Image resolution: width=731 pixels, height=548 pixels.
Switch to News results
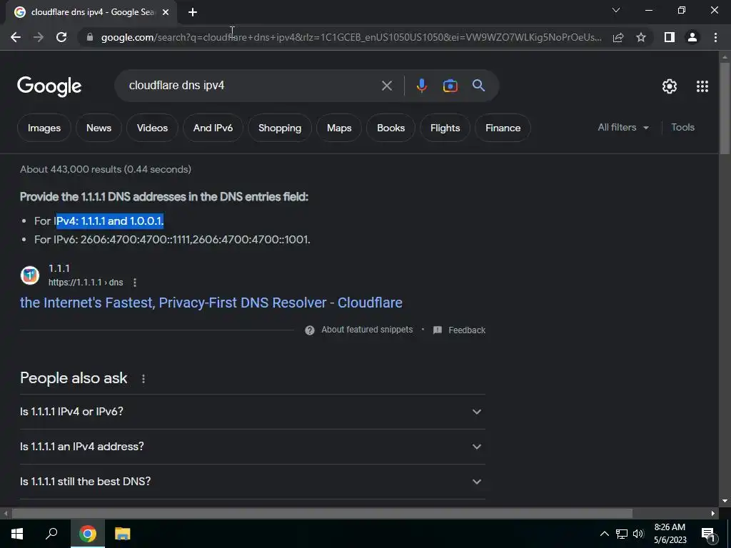99,128
